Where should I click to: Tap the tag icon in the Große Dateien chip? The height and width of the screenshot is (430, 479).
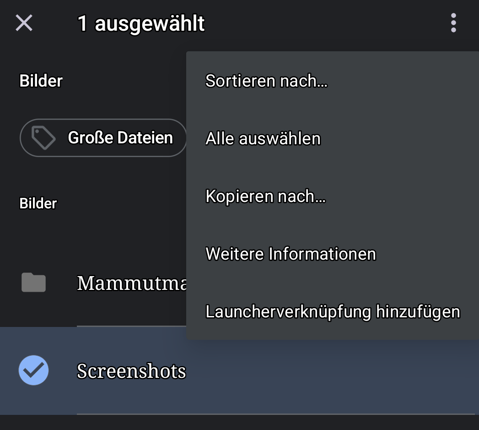[43, 138]
